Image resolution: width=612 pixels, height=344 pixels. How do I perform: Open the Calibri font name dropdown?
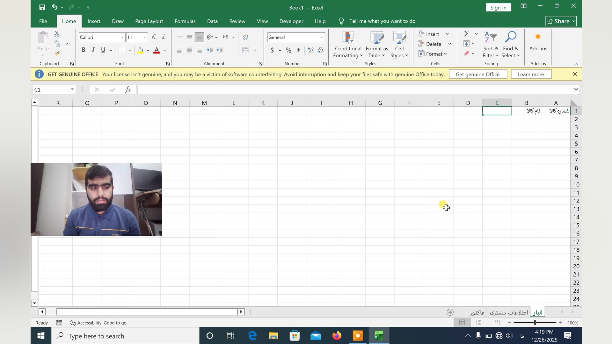coord(122,37)
